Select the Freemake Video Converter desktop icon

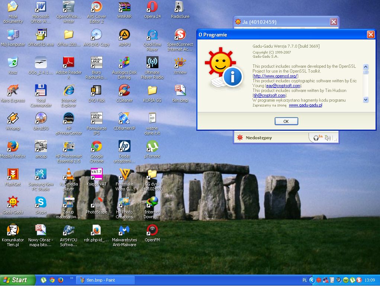click(124, 179)
